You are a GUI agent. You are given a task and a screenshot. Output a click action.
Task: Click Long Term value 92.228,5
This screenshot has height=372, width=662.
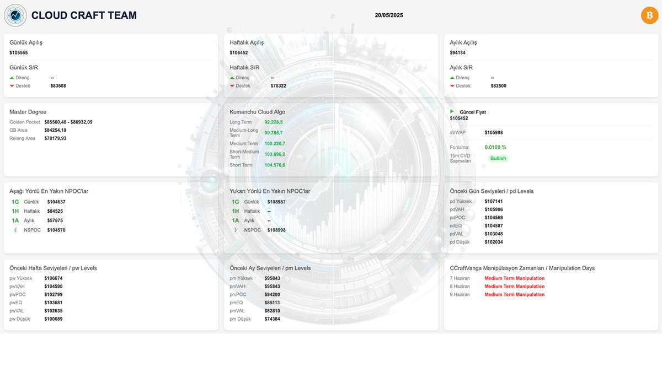[x=274, y=122]
